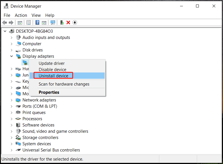The height and width of the screenshot is (164, 223).
Task: Click the System devices icon
Action: [18, 144]
